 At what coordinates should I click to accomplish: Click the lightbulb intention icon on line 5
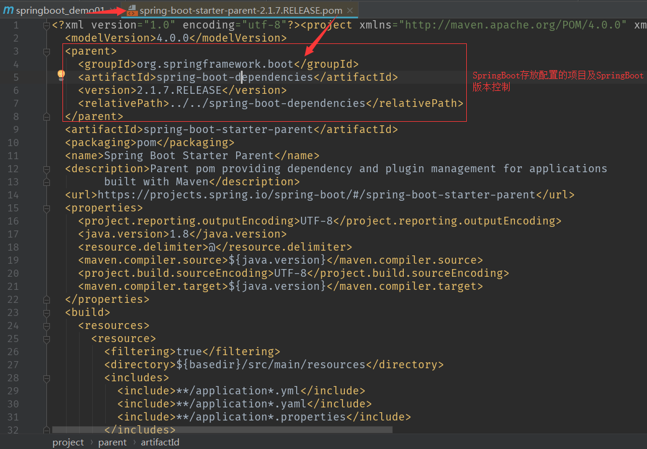pos(61,75)
